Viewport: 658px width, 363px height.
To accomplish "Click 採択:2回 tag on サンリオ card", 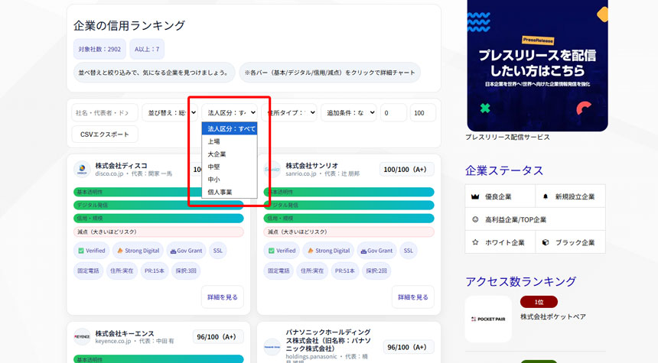I will click(x=376, y=271).
